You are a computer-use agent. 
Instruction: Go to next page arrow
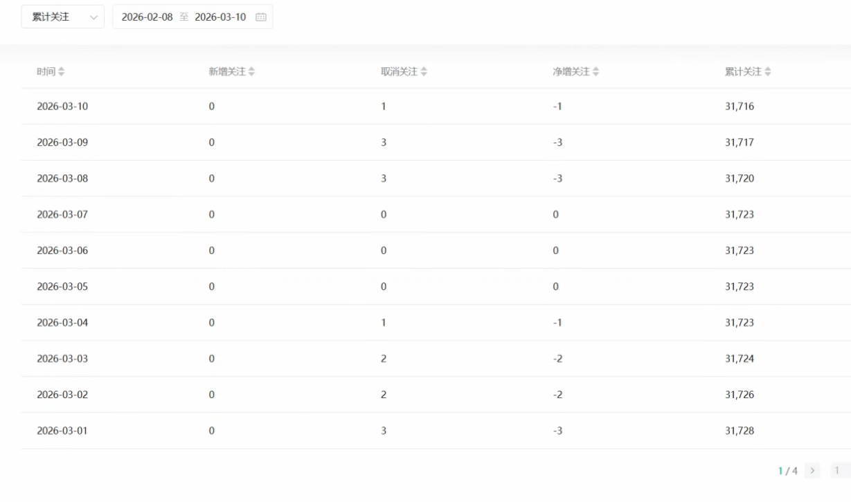point(812,471)
